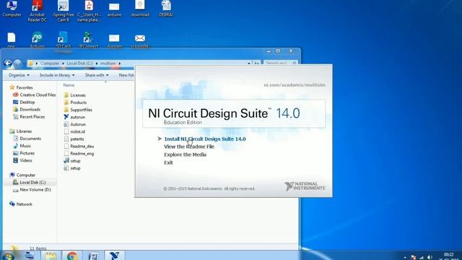This screenshot has width=462, height=260.
Task: Install NI Circuit Design Suite 14.0
Action: click(x=205, y=139)
